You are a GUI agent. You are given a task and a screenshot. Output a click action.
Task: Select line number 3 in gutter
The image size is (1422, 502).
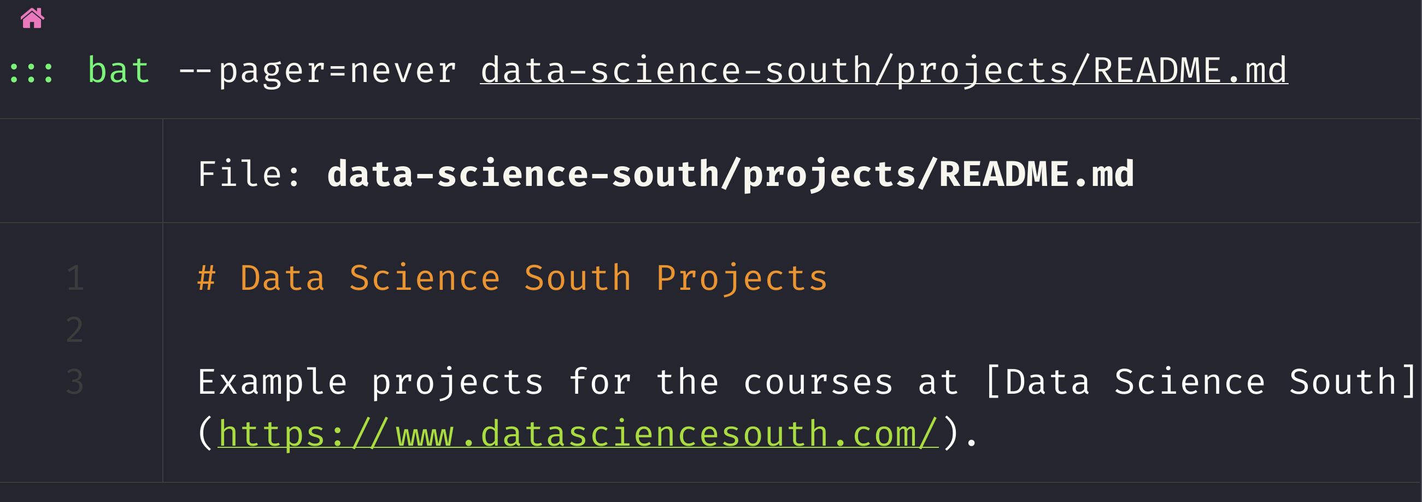[75, 382]
